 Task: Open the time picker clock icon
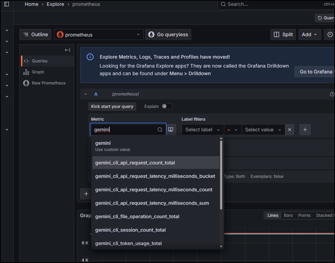(330, 34)
